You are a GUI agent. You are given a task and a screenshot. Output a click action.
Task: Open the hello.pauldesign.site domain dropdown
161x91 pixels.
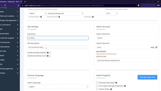point(65,13)
